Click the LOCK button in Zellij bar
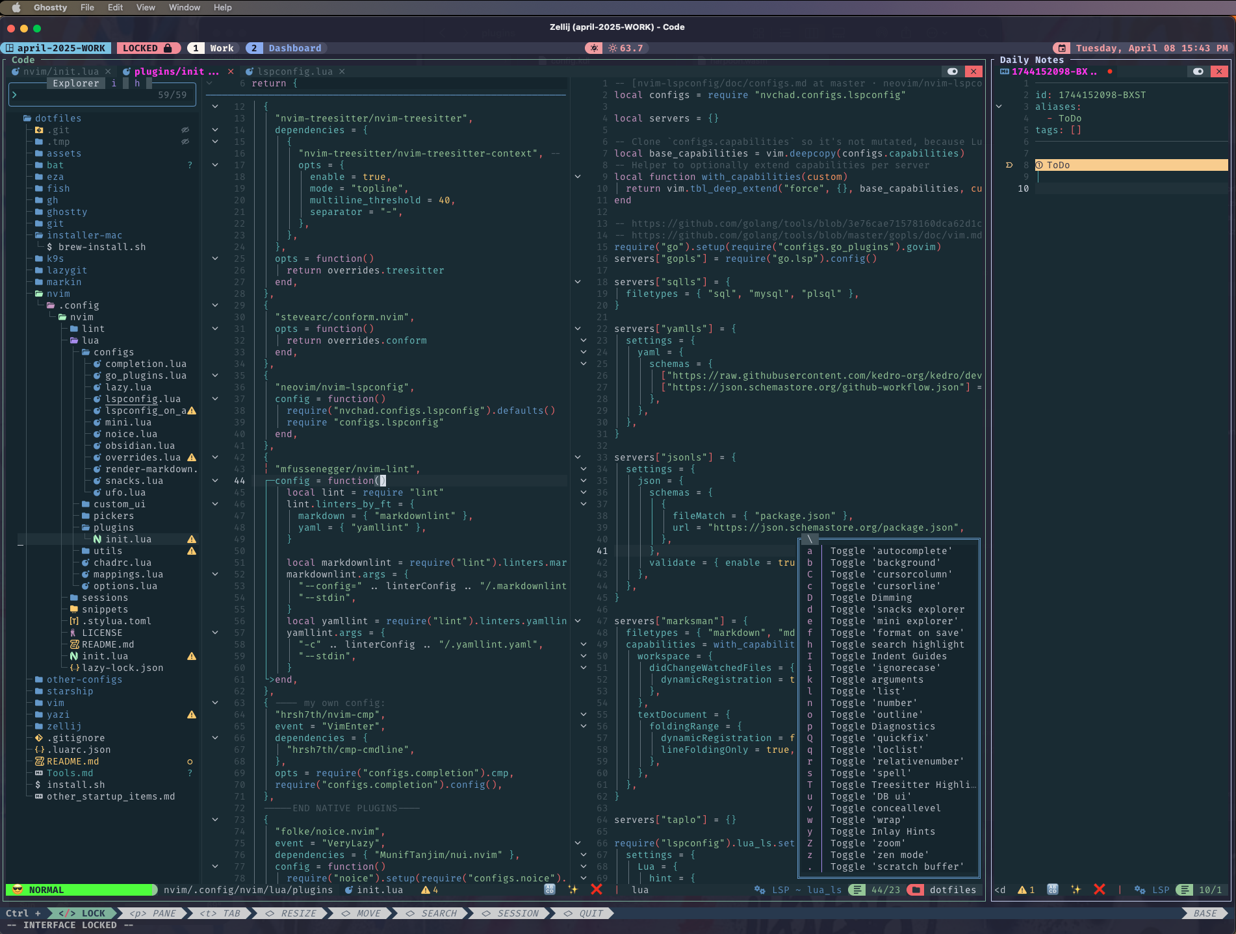The width and height of the screenshot is (1236, 934). pyautogui.click(x=83, y=913)
